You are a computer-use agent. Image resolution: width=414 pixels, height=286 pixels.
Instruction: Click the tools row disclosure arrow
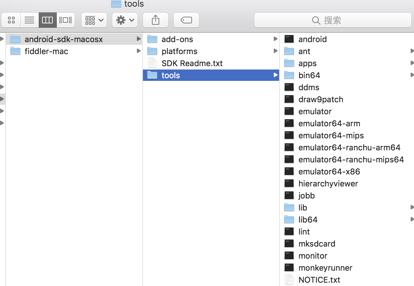click(275, 75)
